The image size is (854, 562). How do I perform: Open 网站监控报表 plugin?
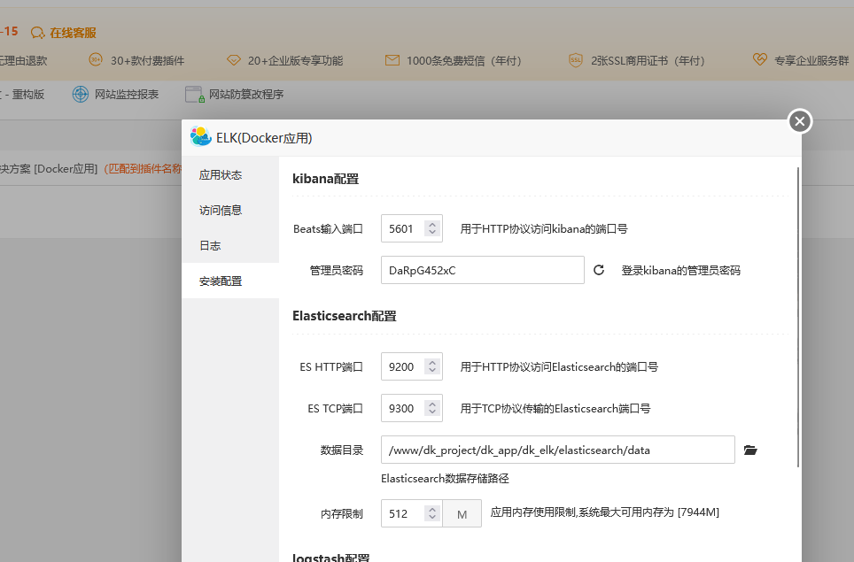[x=127, y=94]
